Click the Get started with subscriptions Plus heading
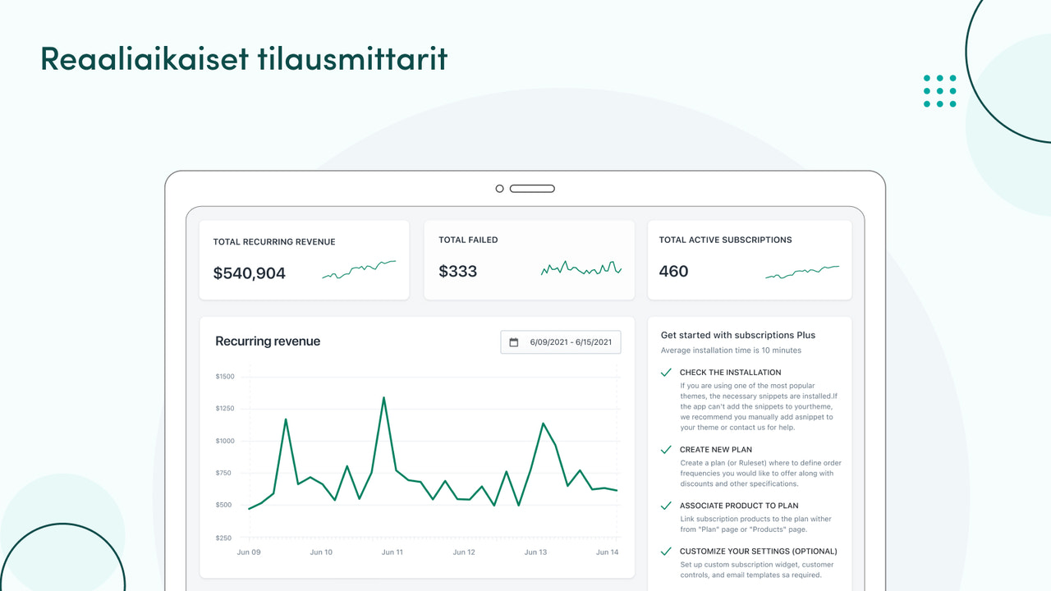This screenshot has height=591, width=1051. [738, 335]
